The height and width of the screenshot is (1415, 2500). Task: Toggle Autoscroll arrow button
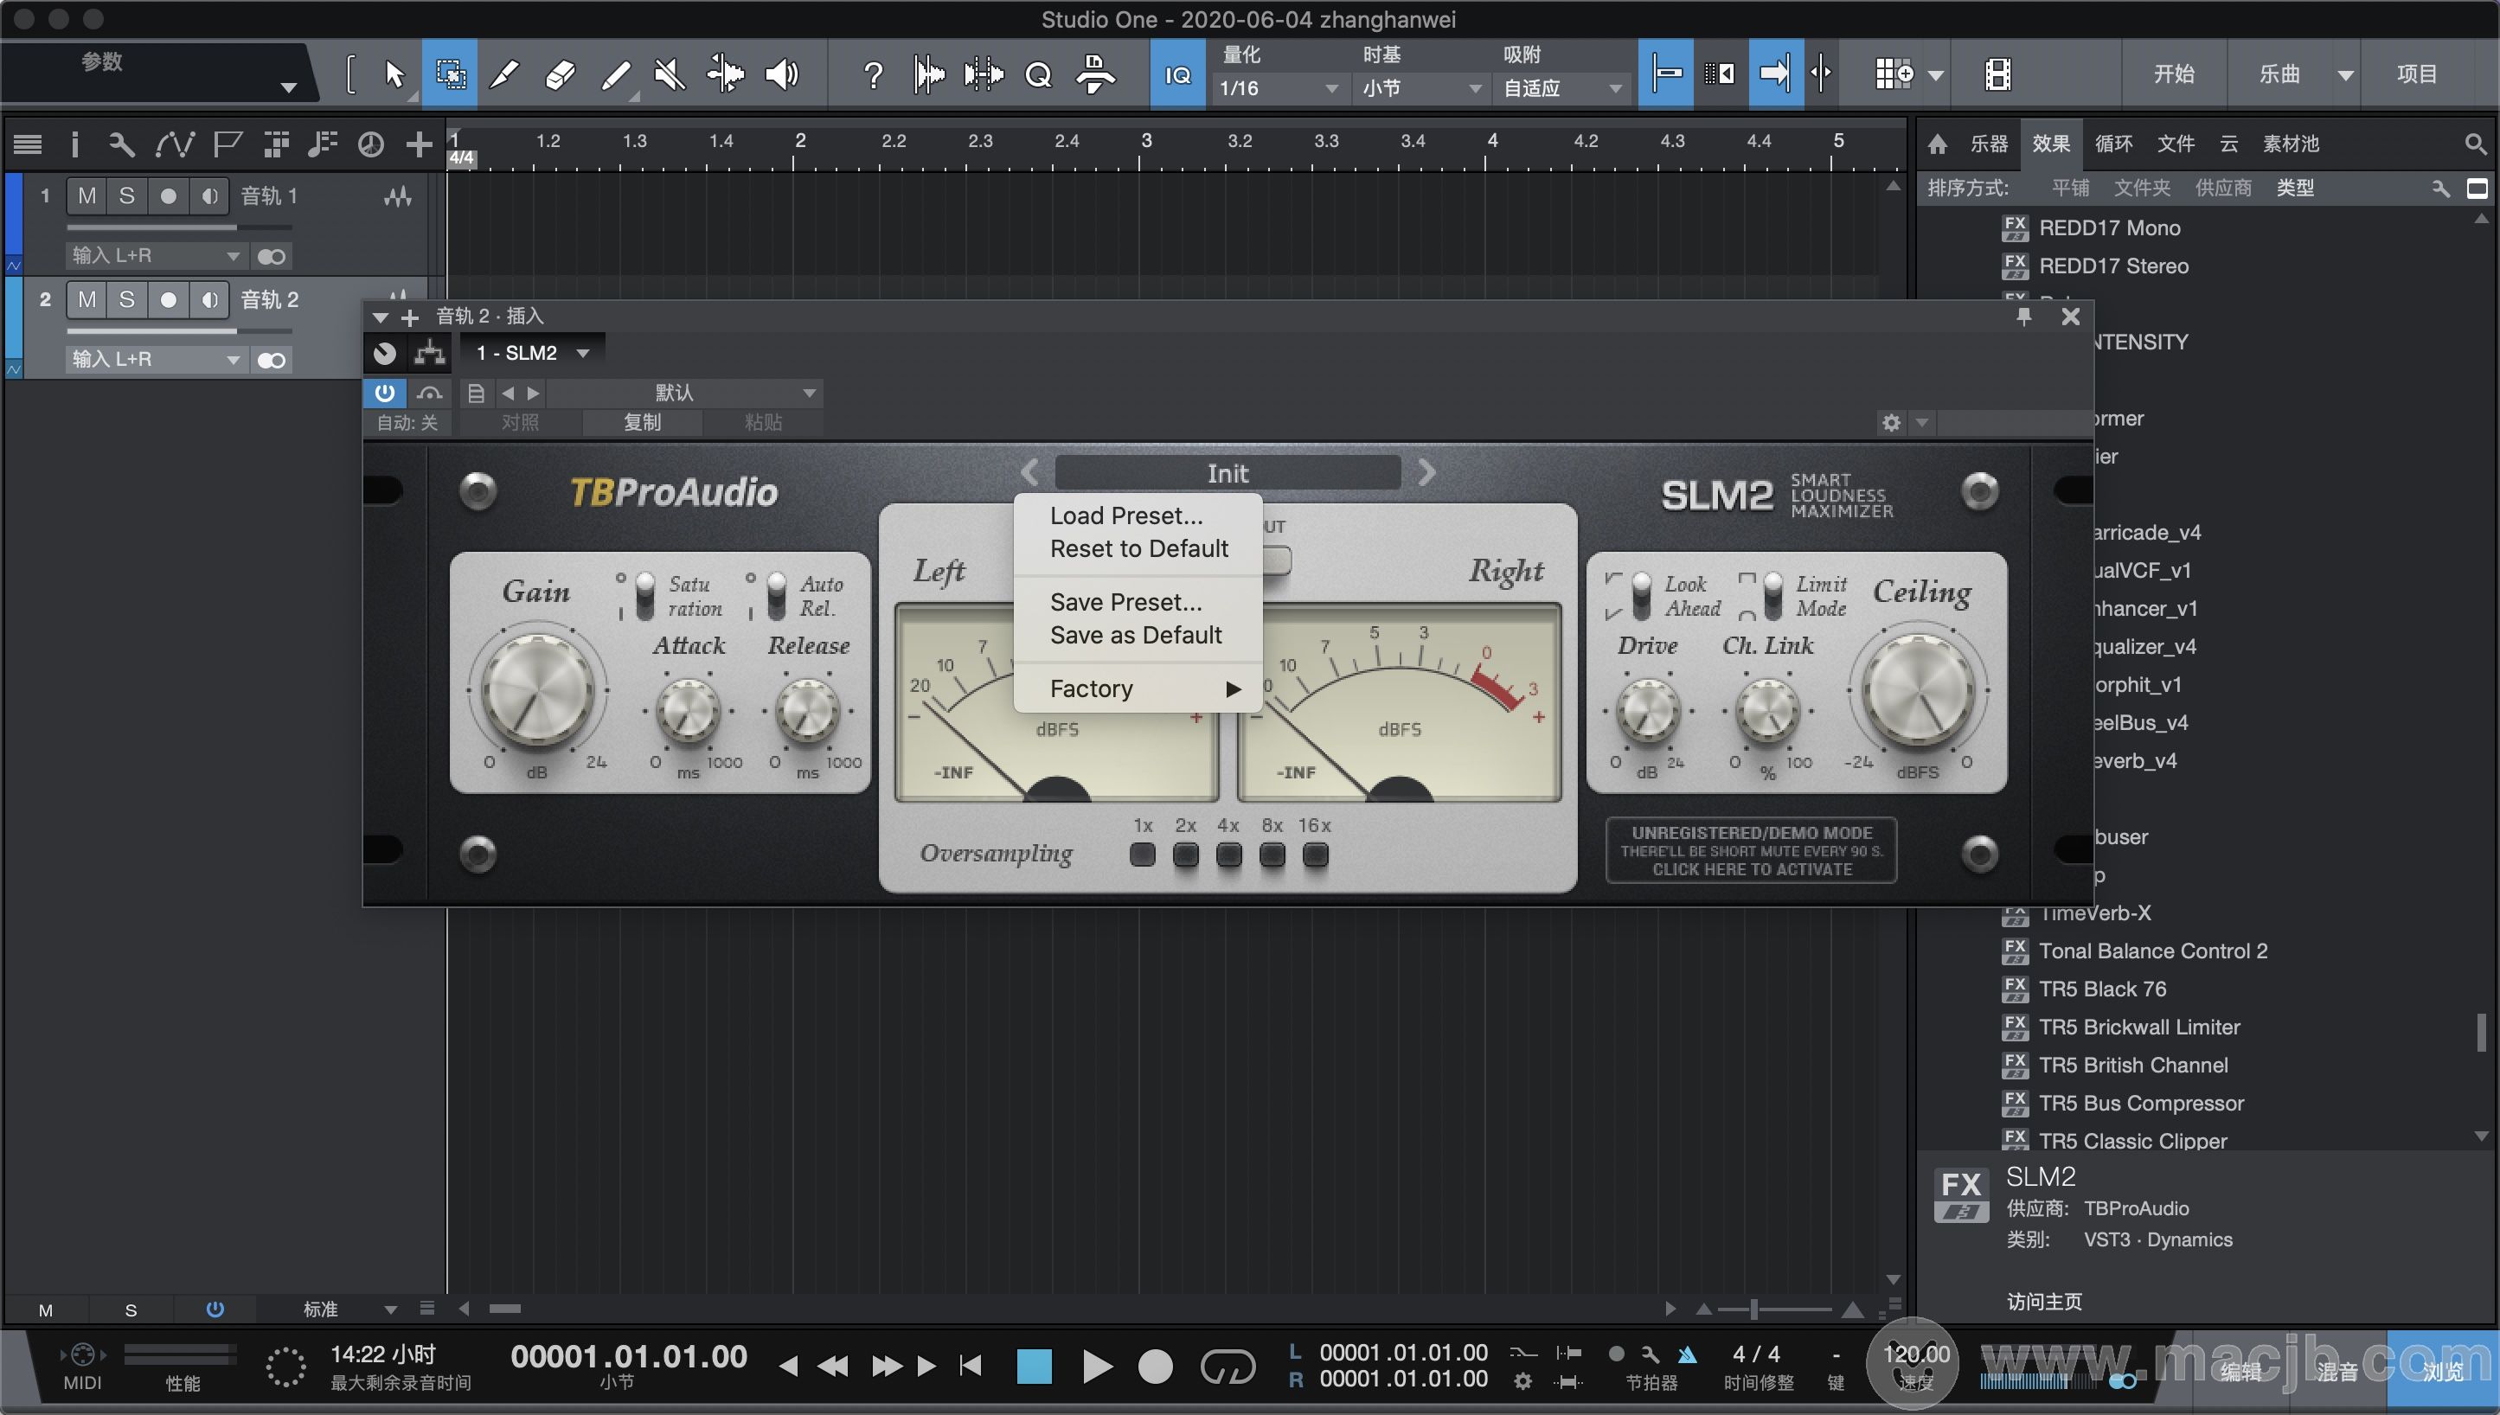1776,74
